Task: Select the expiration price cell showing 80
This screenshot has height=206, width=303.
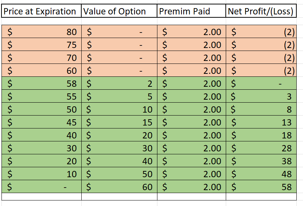Action: (41, 32)
